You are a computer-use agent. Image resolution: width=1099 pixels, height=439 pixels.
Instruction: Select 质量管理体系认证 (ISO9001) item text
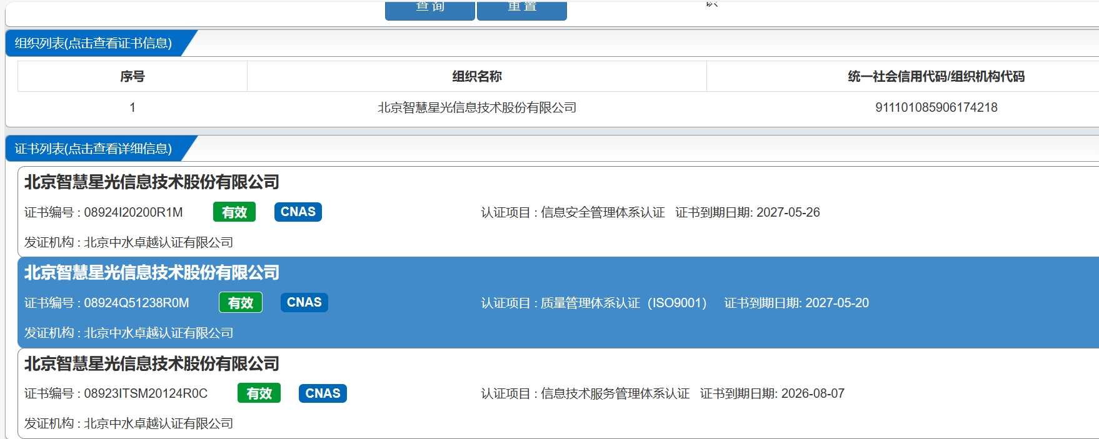pos(623,303)
